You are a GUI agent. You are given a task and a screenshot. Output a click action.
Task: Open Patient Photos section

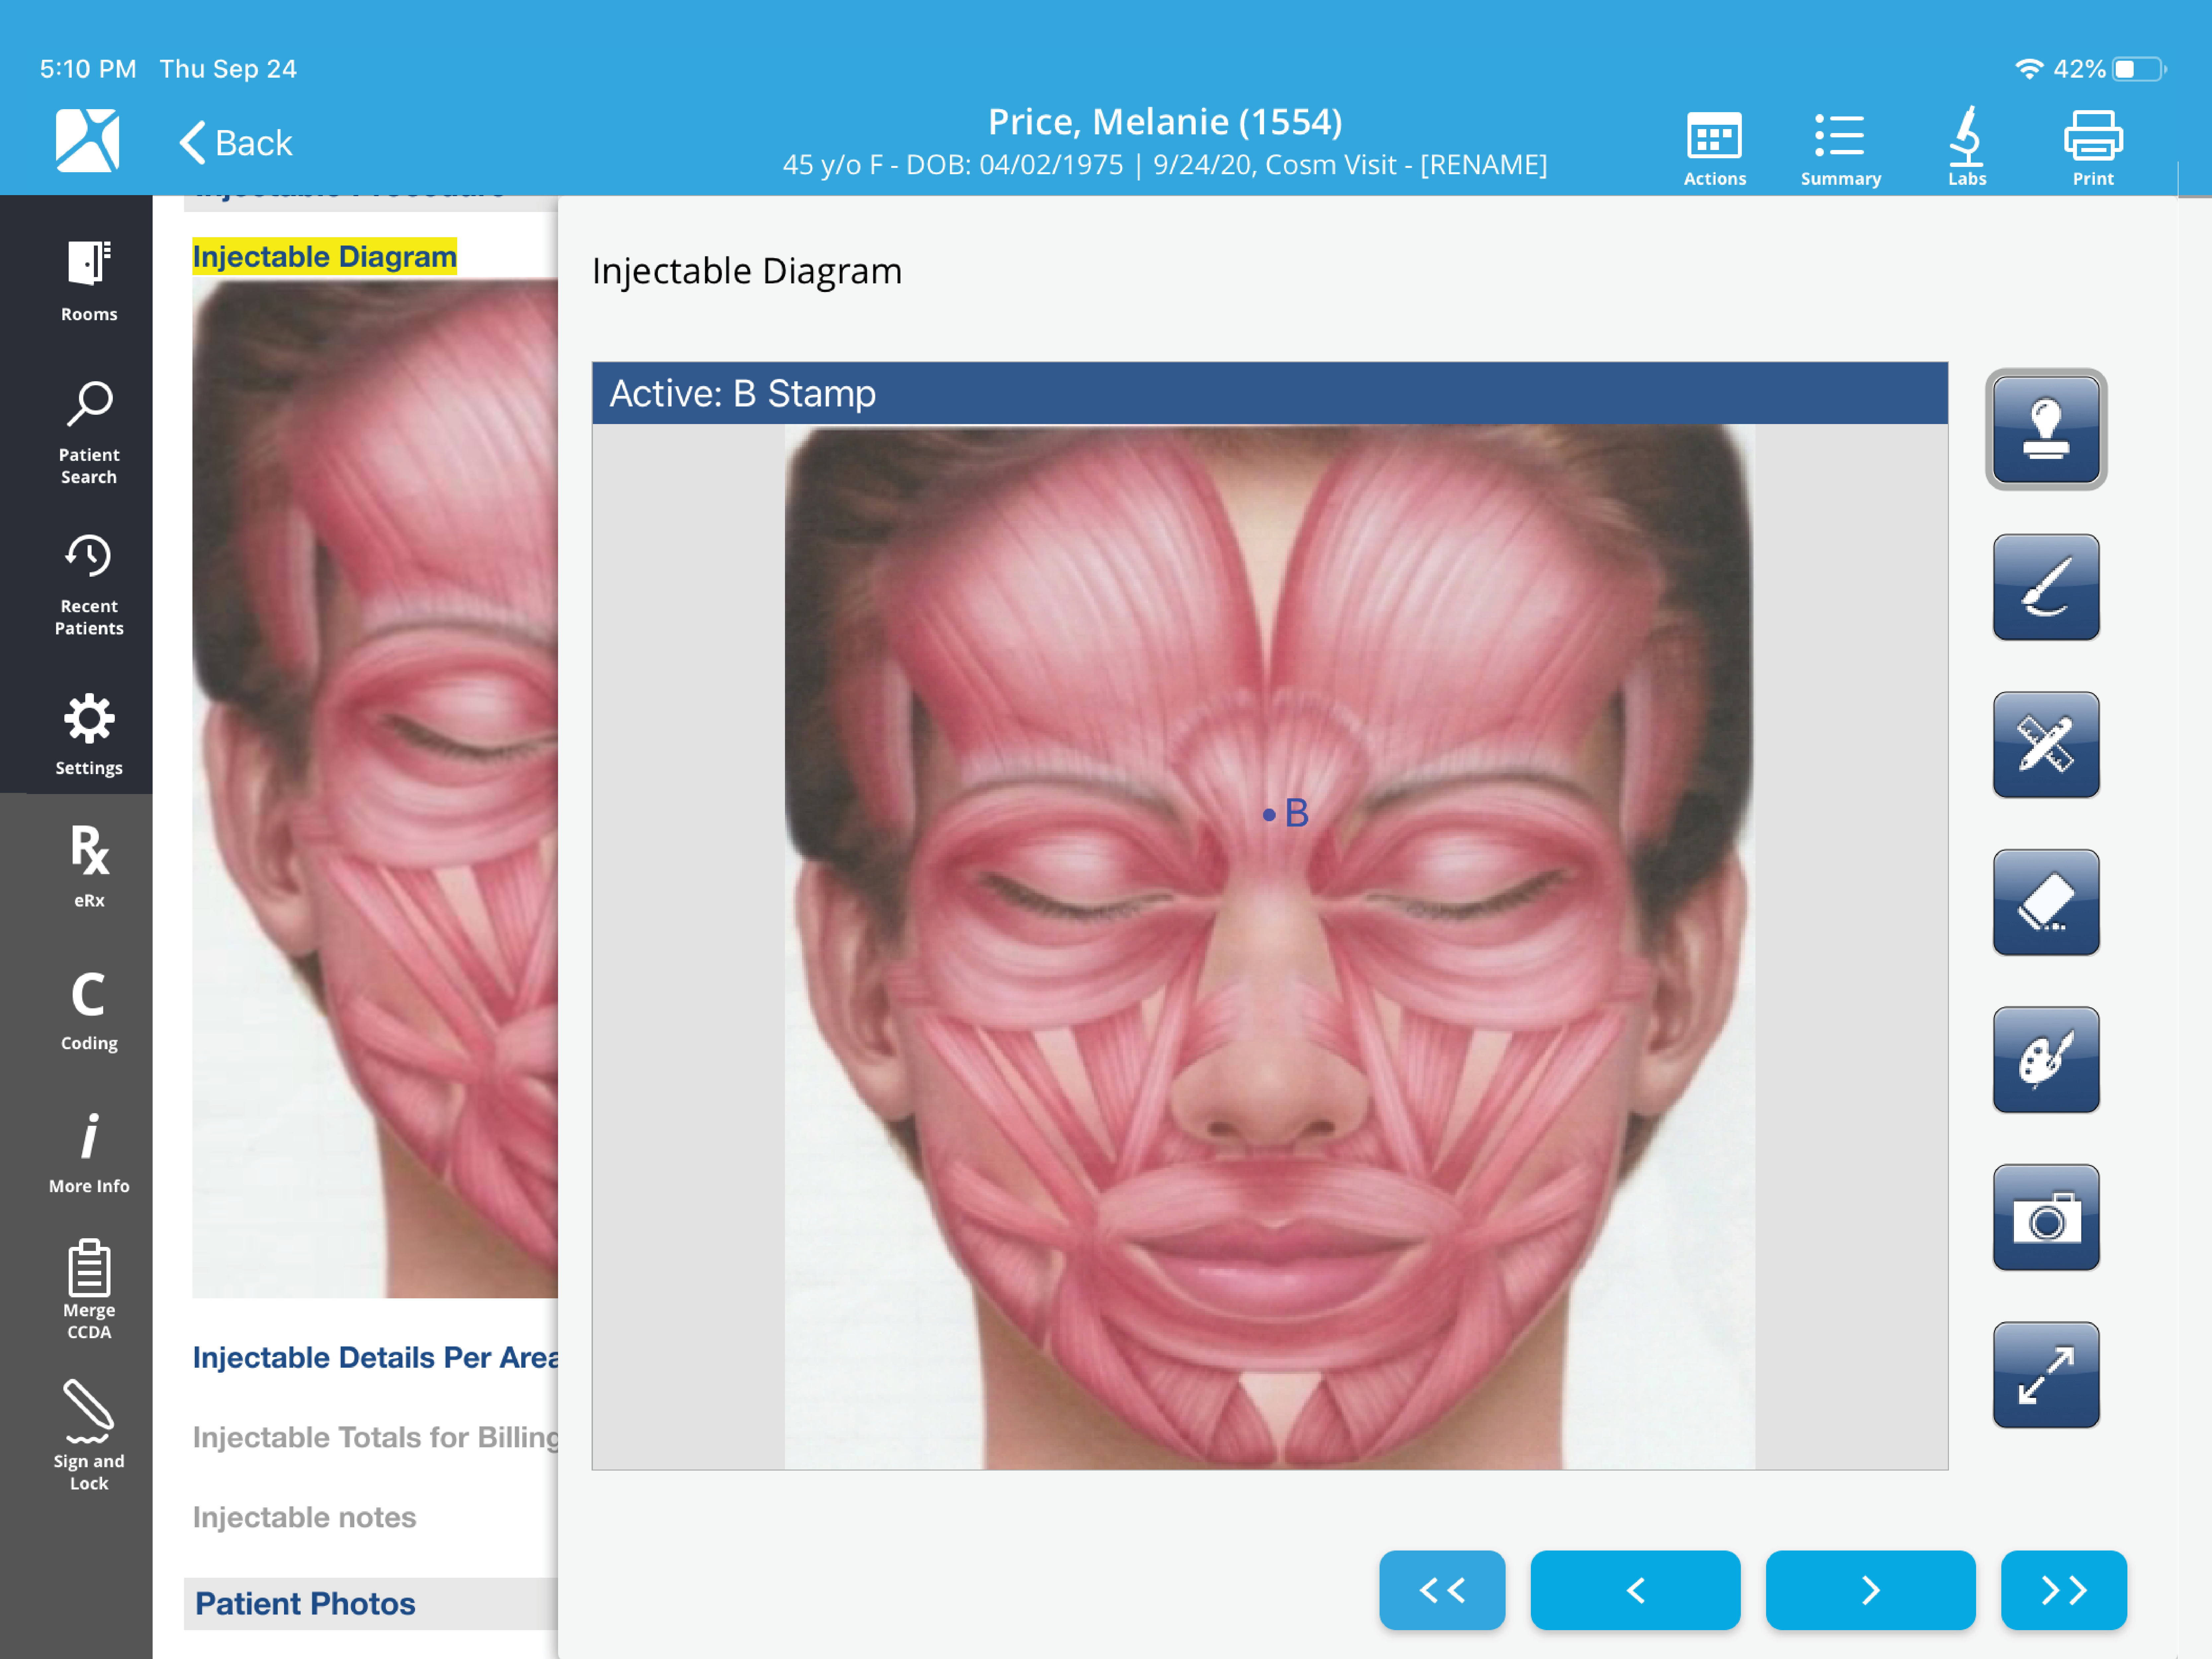[305, 1603]
